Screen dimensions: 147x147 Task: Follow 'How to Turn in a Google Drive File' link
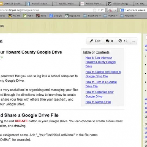coord(101,84)
